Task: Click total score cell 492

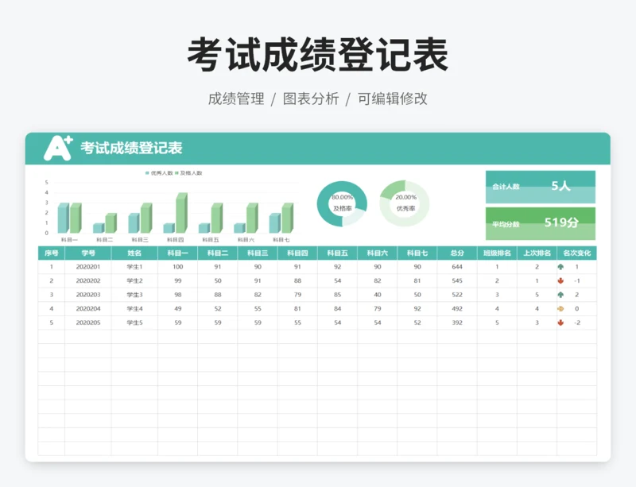Action: (x=457, y=308)
